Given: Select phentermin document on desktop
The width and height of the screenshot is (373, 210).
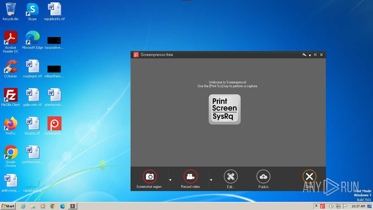Looking at the screenshot, I should pos(54,97).
